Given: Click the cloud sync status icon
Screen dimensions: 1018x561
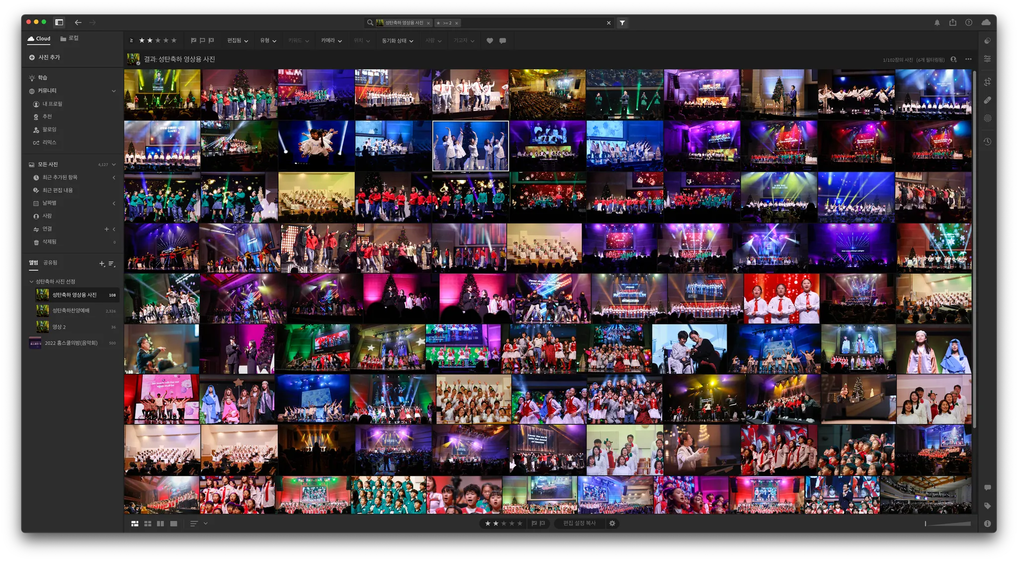Looking at the screenshot, I should 986,23.
